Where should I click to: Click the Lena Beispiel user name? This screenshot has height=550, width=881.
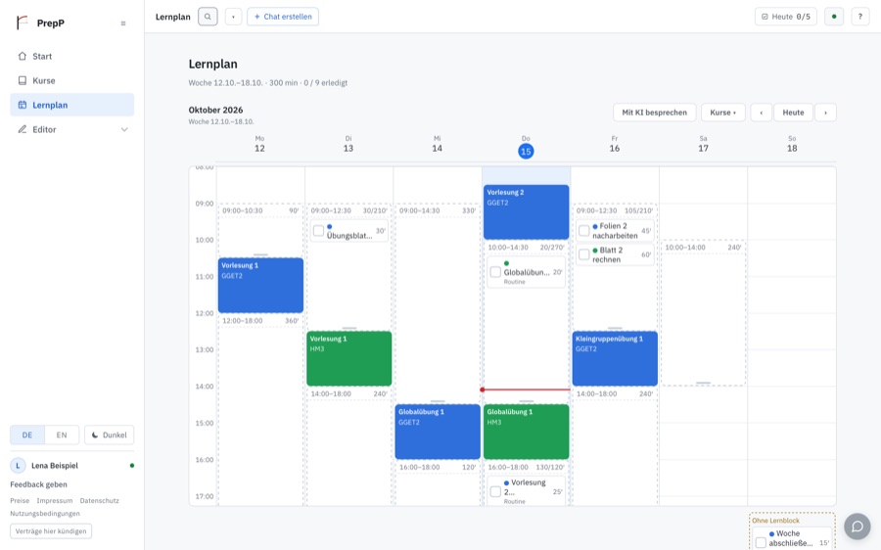[x=55, y=465]
